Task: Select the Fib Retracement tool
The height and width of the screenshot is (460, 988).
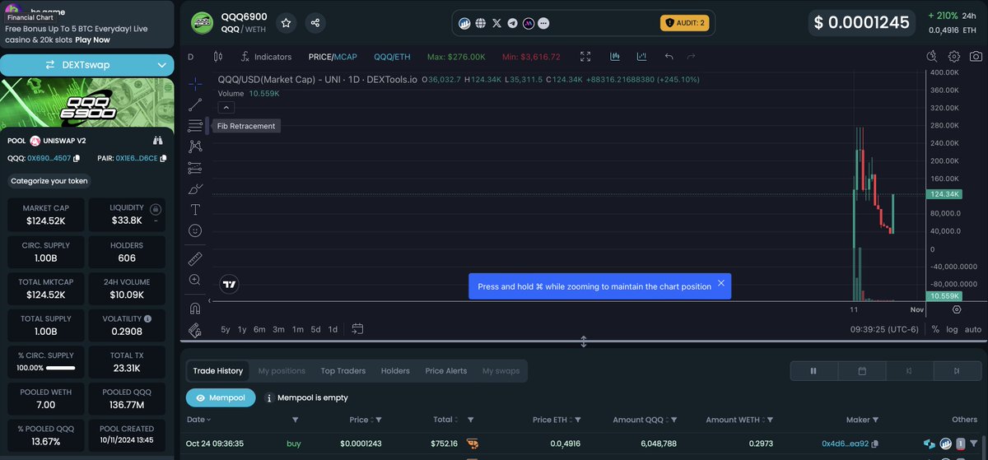Action: click(x=195, y=126)
